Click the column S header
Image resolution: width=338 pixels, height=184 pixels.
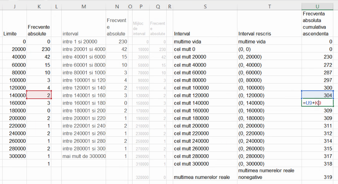coord(205,7)
